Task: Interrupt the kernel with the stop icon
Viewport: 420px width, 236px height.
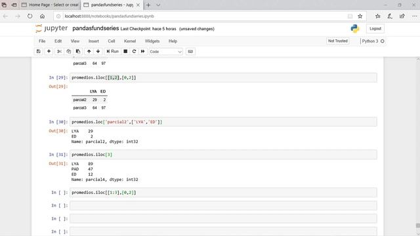Action: click(125, 51)
